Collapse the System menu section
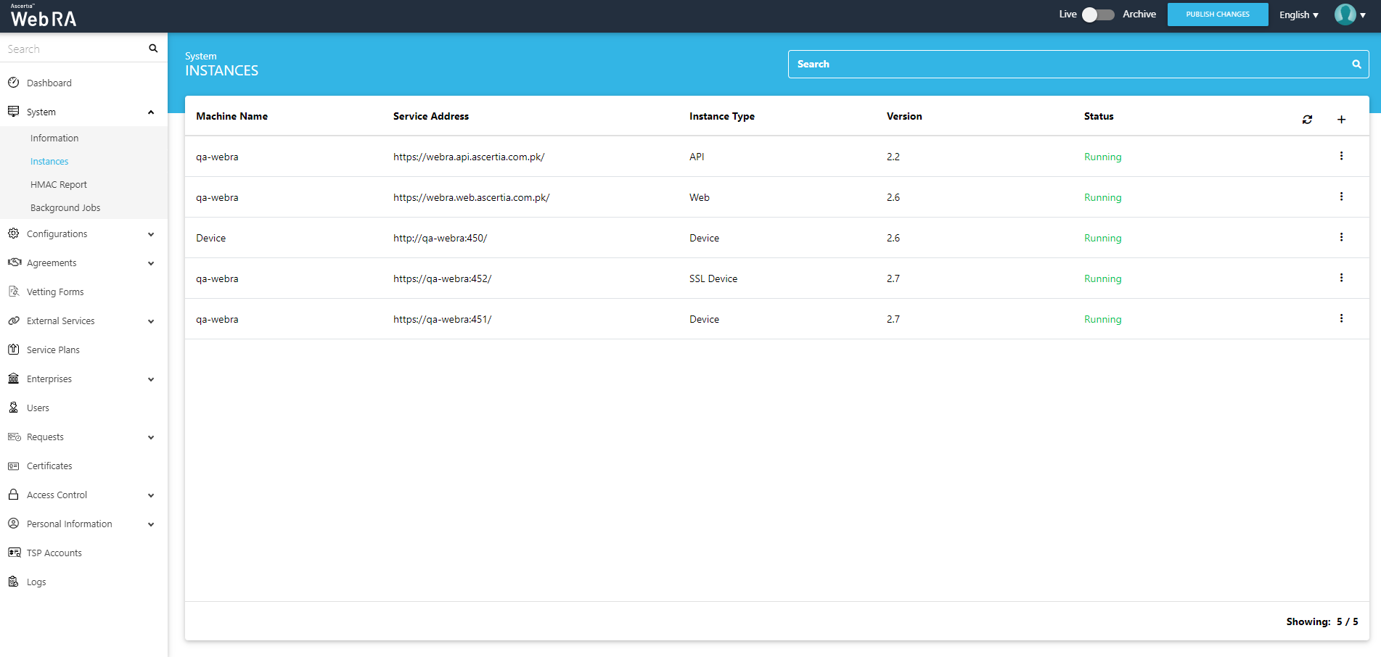 tap(151, 112)
